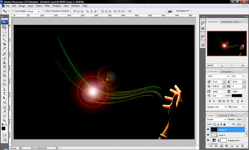The image size is (249, 150).
Task: Select the History Brush tool
Action: point(4,67)
